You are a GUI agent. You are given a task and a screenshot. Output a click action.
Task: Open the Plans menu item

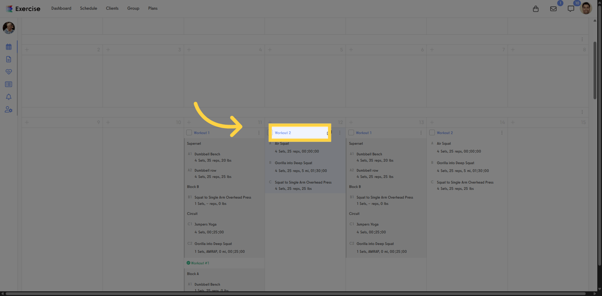tap(152, 8)
